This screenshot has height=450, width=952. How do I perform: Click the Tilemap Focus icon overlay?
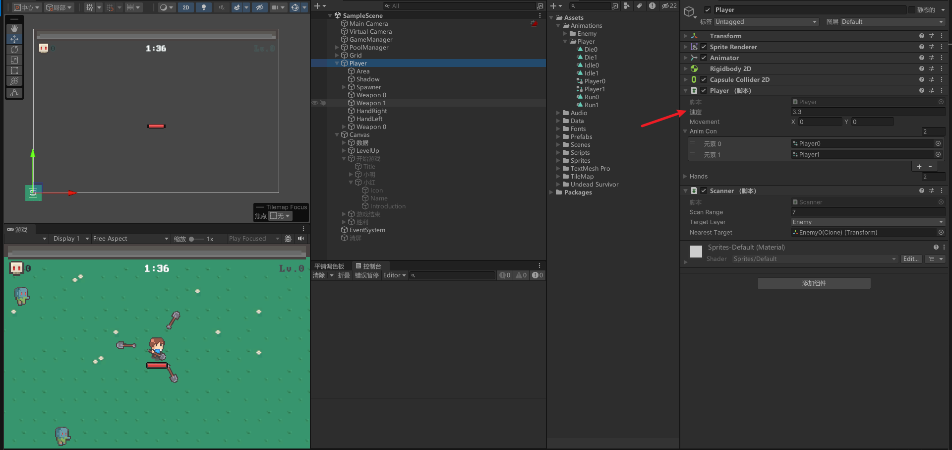coord(260,207)
